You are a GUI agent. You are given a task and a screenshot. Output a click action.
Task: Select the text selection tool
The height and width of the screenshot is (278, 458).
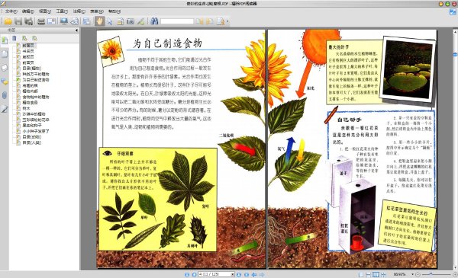tap(120, 21)
